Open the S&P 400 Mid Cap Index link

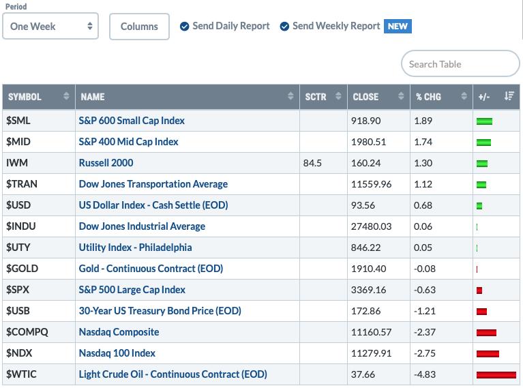128,142
